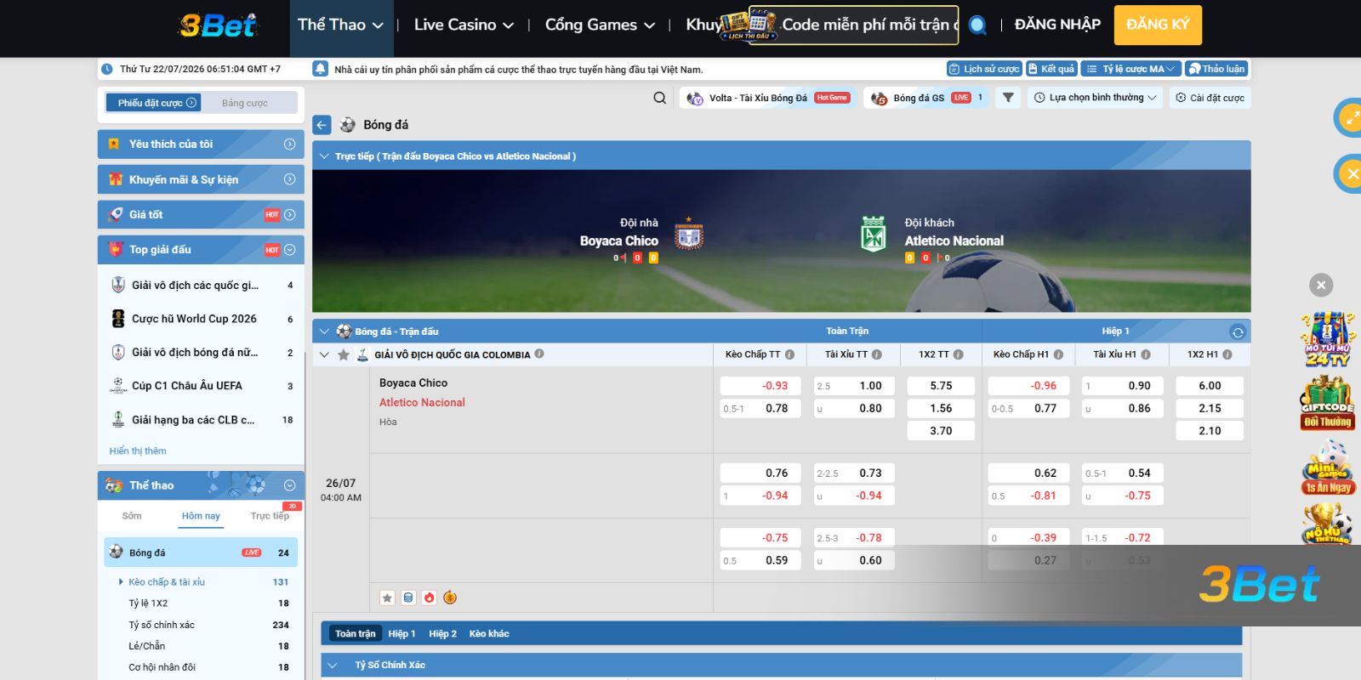Click the 3Bet logo in header
Screen dimensions: 1361x680
click(218, 25)
